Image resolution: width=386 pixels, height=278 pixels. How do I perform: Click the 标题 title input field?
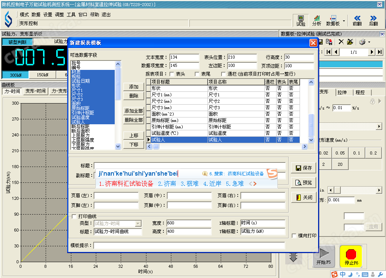[x=189, y=165]
